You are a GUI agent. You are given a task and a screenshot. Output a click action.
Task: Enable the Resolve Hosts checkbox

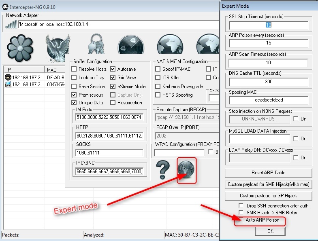coord(74,69)
